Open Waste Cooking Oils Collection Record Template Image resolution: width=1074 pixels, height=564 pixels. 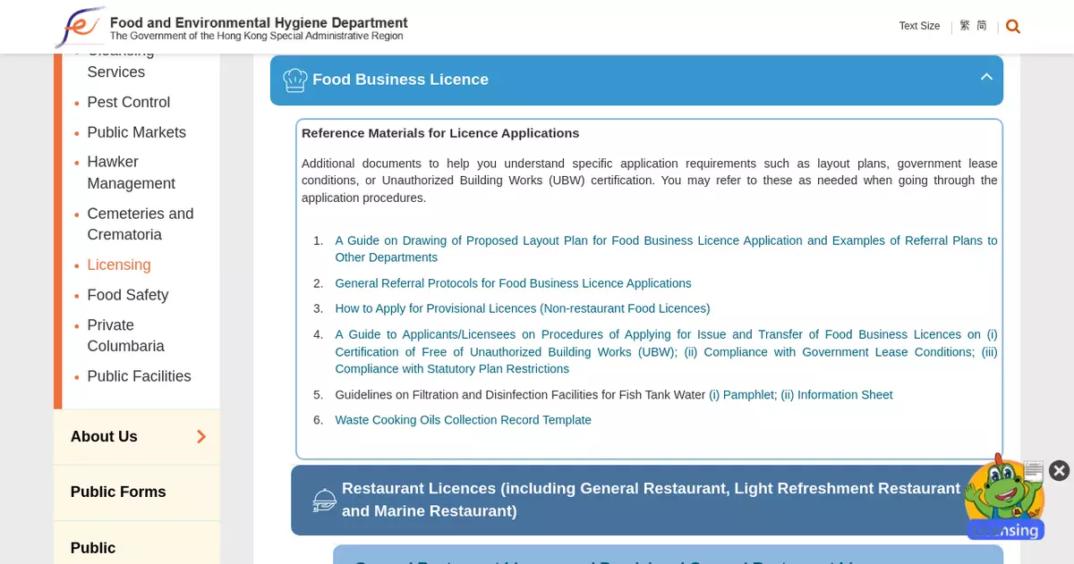click(x=463, y=420)
